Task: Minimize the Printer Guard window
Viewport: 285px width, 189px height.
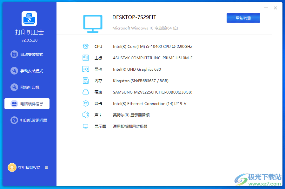Action: pos(265,8)
